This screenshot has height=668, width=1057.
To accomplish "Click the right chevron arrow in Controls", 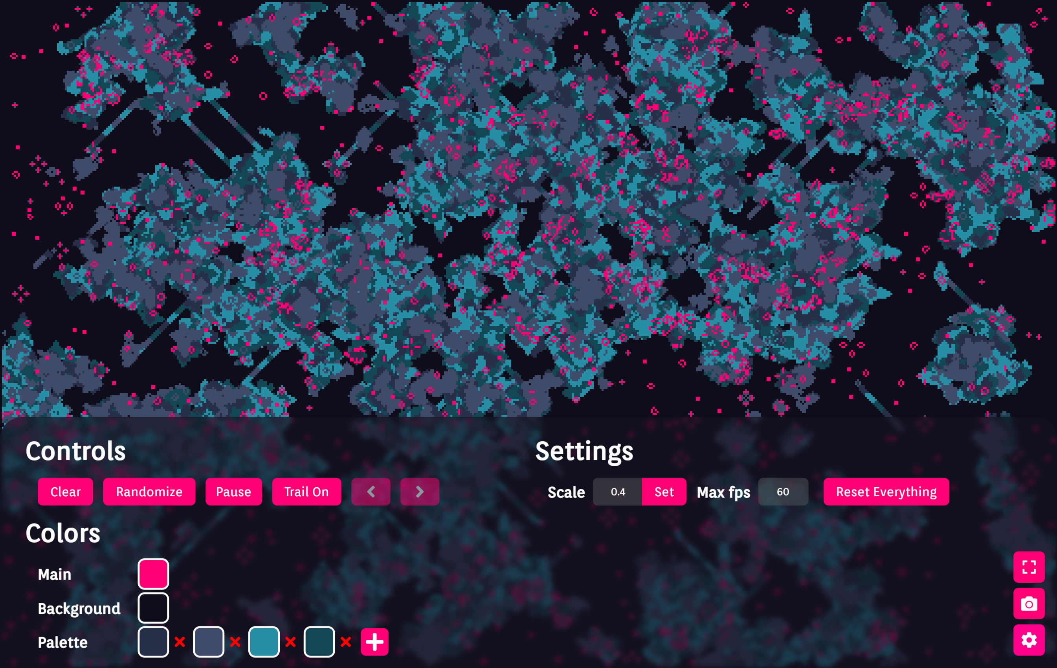I will click(x=419, y=492).
